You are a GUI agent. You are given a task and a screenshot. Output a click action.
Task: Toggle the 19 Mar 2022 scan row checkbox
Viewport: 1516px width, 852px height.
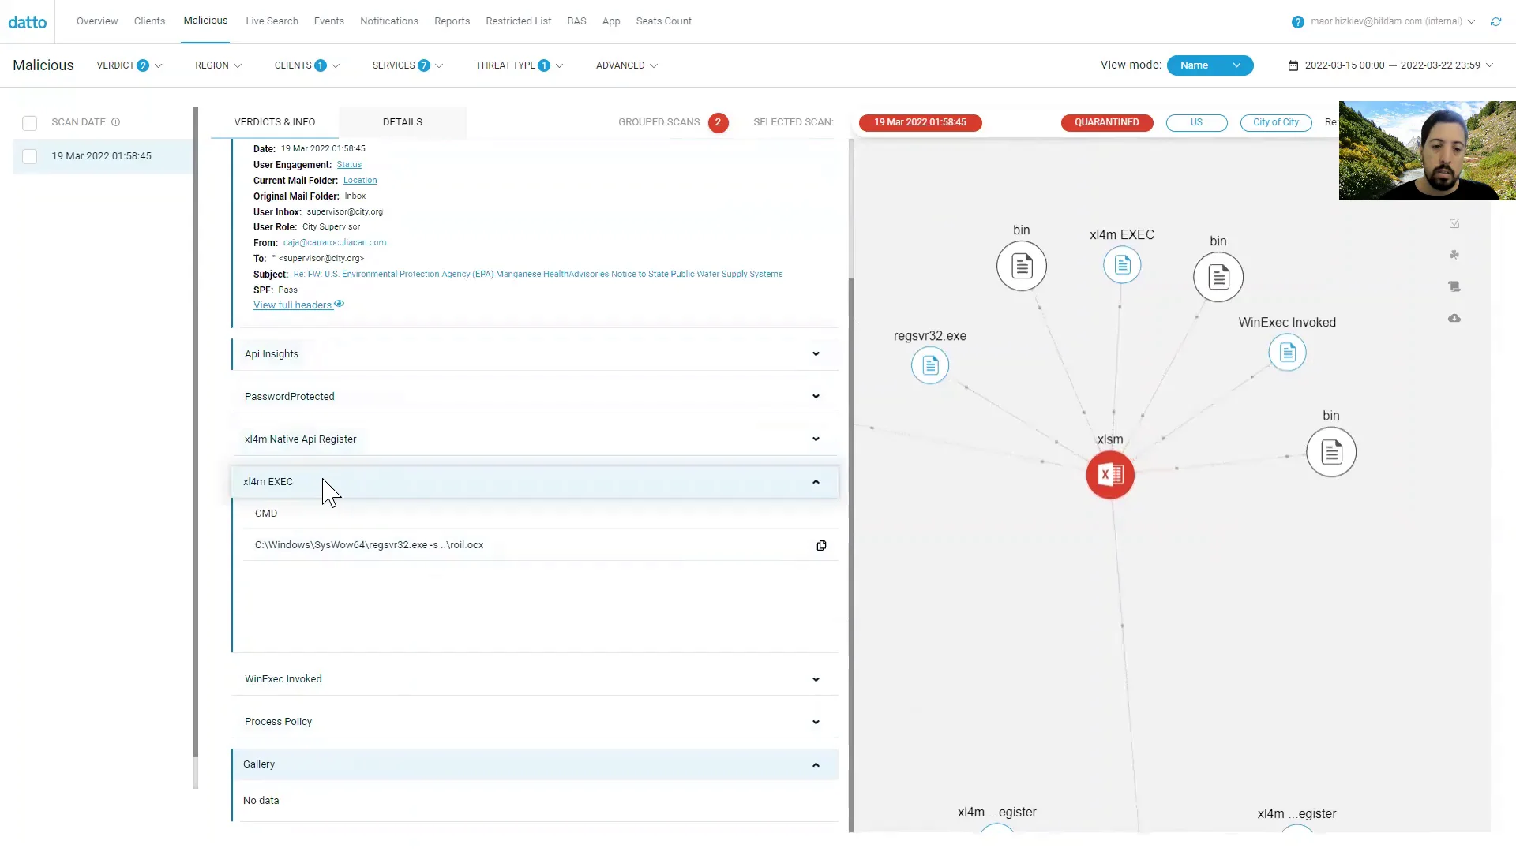click(x=29, y=155)
